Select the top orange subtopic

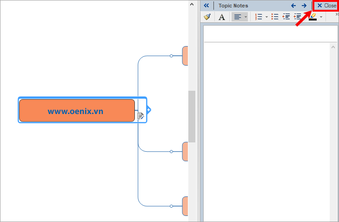click(x=185, y=56)
